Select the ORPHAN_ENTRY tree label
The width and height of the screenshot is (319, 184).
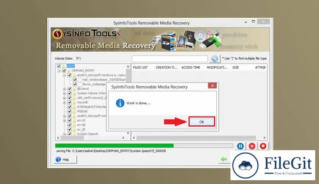83,71
